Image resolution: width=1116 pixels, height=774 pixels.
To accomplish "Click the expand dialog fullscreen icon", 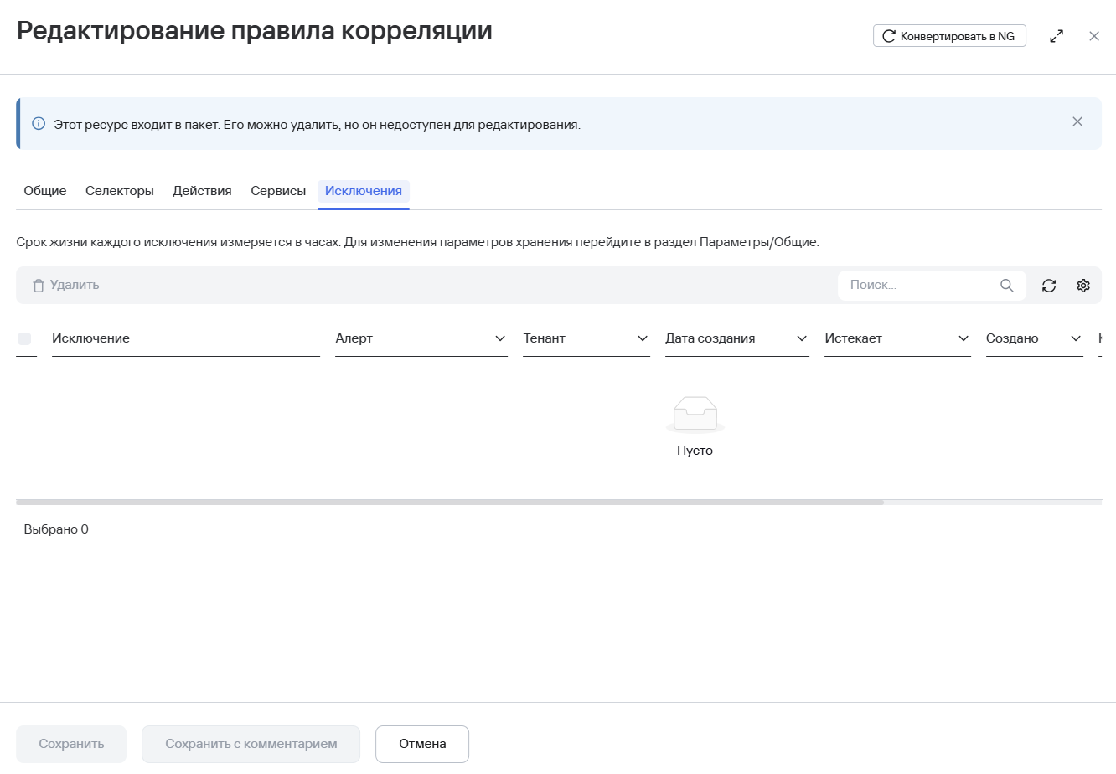I will click(1057, 36).
